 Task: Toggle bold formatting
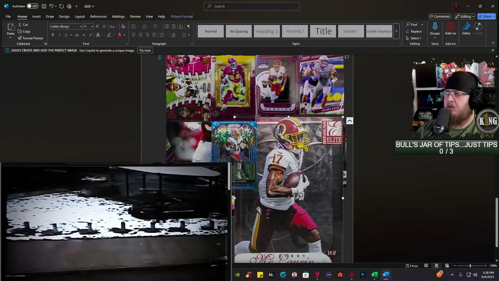[53, 35]
